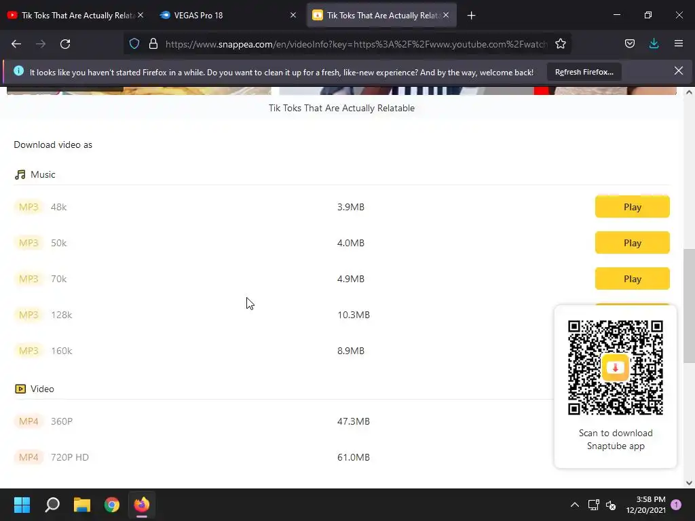Click the 70k bitrate label
The image size is (695, 521).
click(x=59, y=279)
